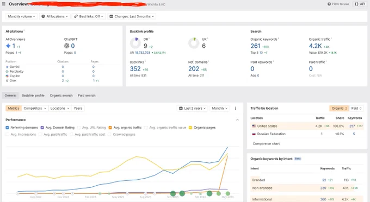
Task: Click the Grok citations count 2
Action: tap(63, 80)
